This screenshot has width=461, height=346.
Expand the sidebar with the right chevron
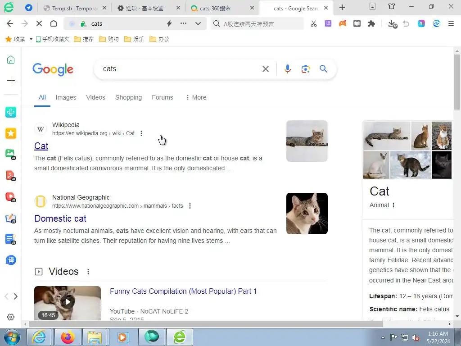pos(16,296)
